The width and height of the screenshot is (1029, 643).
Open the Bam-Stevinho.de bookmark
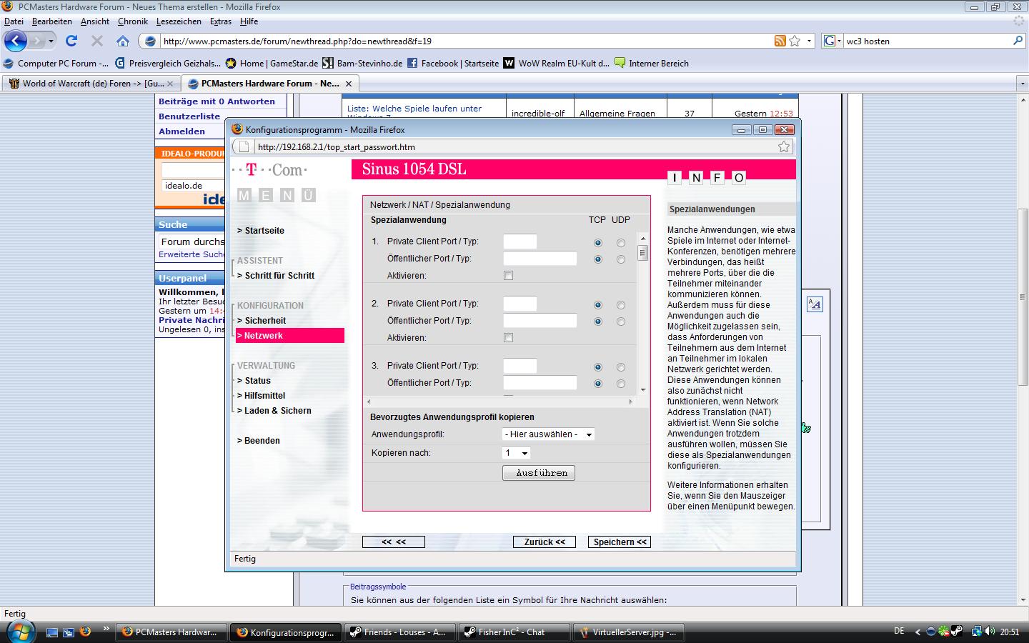pyautogui.click(x=363, y=63)
